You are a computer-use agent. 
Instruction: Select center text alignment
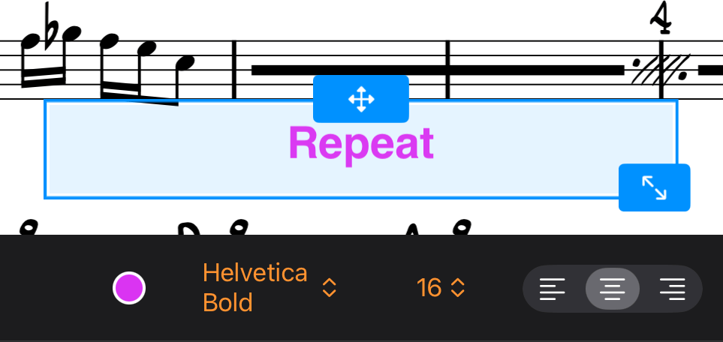[613, 289]
